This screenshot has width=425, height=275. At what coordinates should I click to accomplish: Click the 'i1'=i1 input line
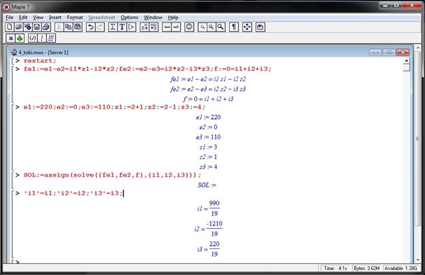click(x=73, y=193)
